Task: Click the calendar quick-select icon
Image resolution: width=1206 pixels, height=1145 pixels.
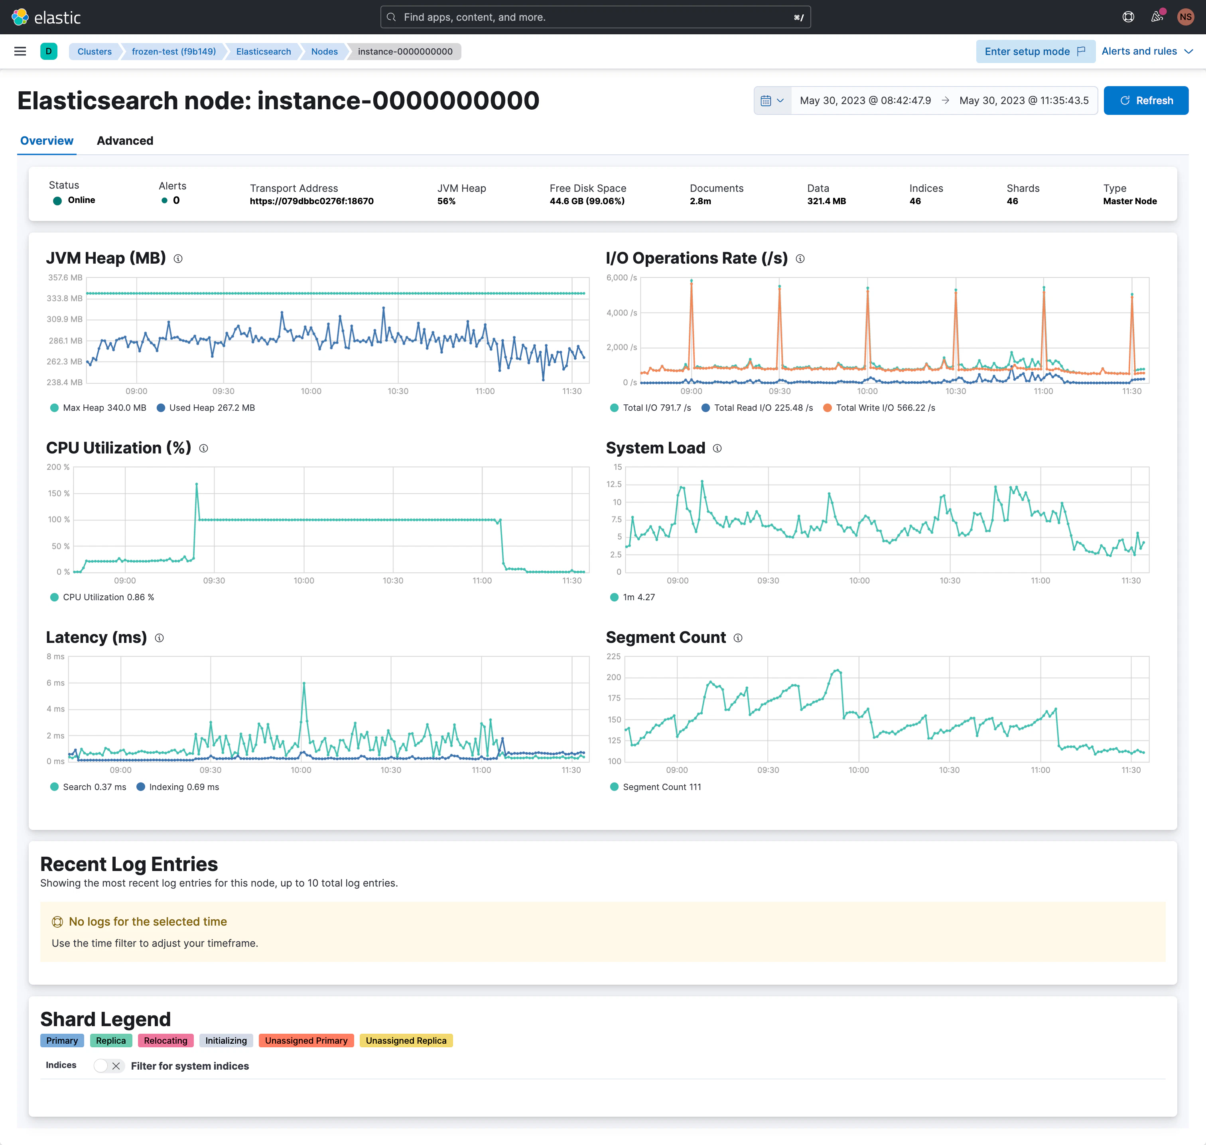Action: coord(772,101)
